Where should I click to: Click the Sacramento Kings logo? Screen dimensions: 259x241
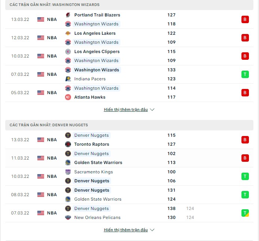pos(68,172)
